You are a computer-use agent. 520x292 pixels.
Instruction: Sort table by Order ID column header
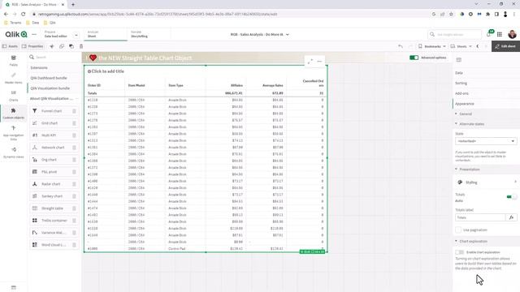point(94,85)
